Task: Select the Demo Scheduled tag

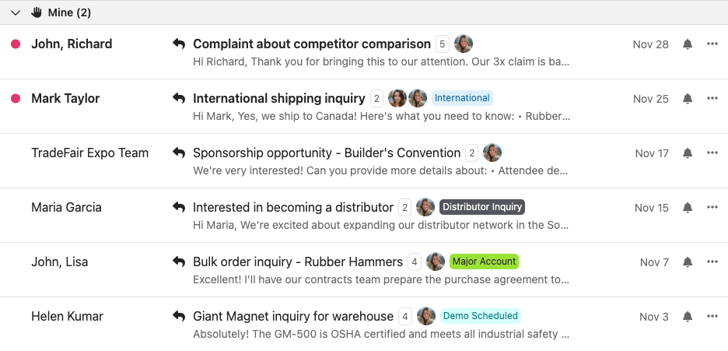Action: [480, 316]
